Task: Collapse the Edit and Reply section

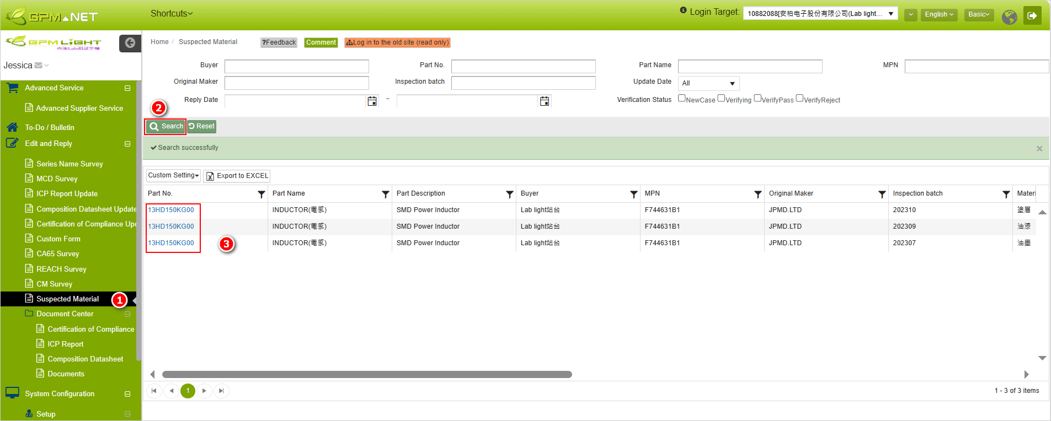Action: click(127, 144)
